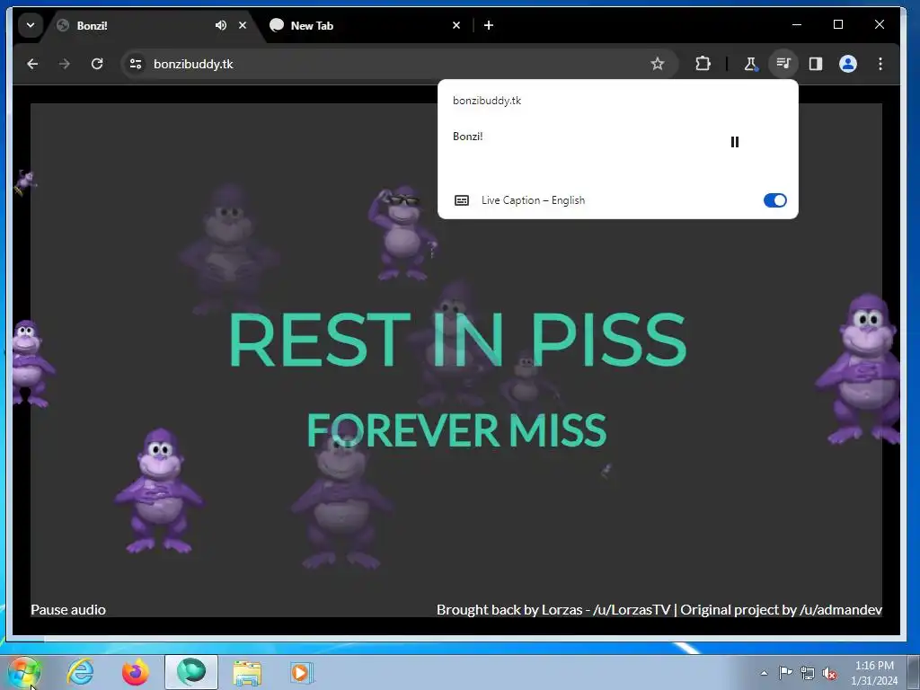Image resolution: width=920 pixels, height=690 pixels.
Task: Click the Live Caption subtitles icon
Action: [462, 200]
